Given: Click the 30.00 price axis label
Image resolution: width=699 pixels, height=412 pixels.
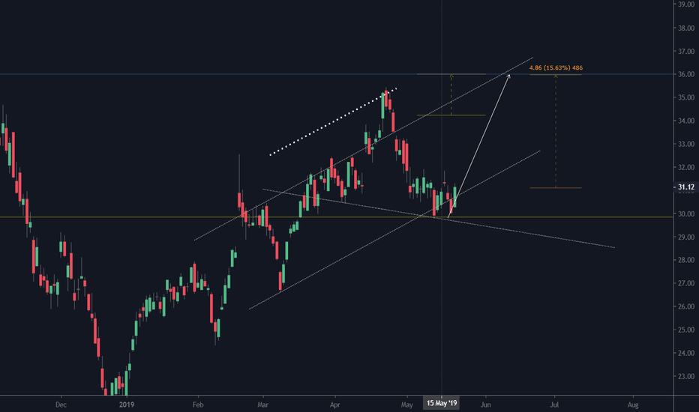Looking at the screenshot, I should tap(686, 213).
